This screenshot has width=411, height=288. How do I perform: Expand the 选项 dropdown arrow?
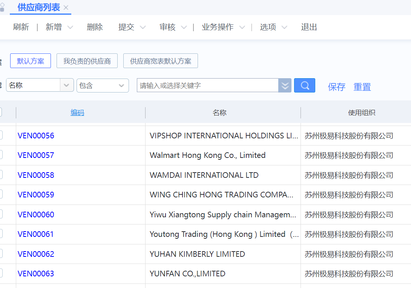pyautogui.click(x=284, y=27)
